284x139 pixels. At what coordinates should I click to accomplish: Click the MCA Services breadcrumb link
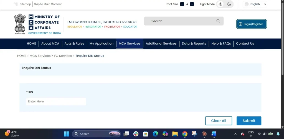pos(40,56)
